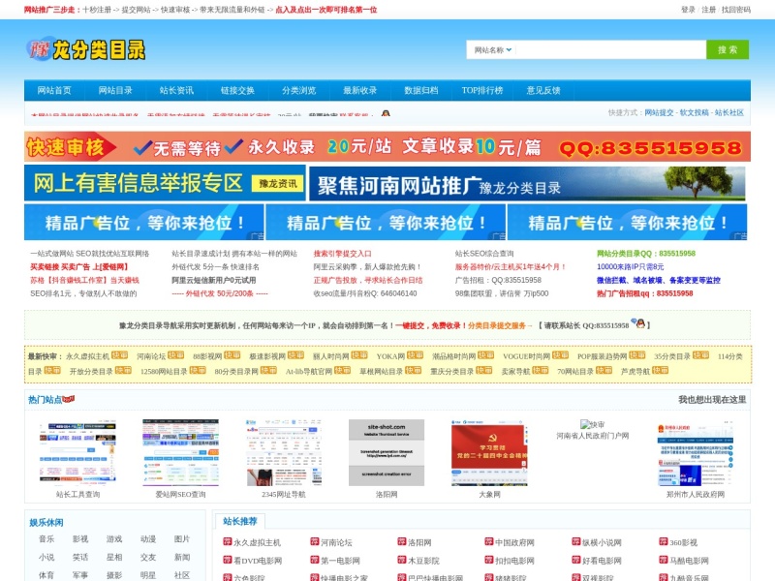The image size is (775, 581).
Task: Click the first 精品广告位 banner
Action: [x=143, y=223]
